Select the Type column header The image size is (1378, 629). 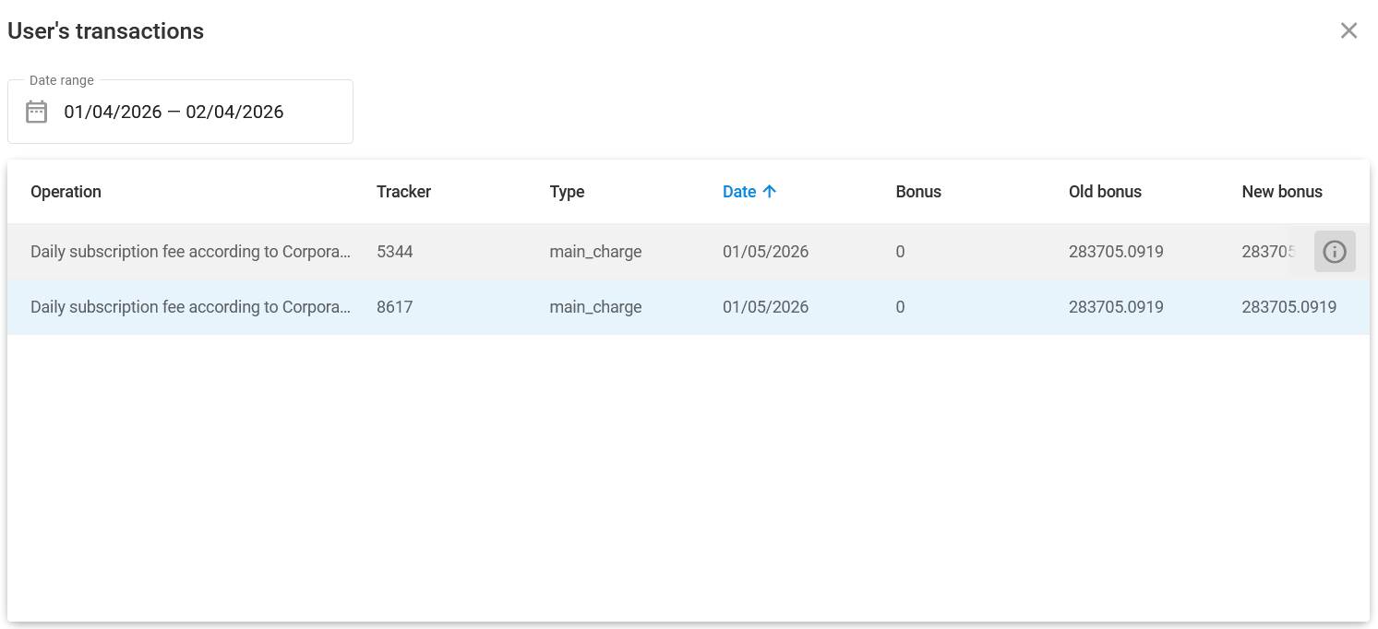pyautogui.click(x=567, y=191)
